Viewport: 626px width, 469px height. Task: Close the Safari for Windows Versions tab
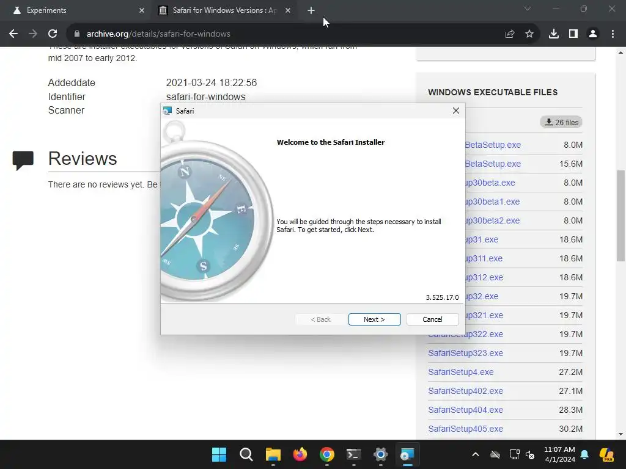(x=288, y=10)
